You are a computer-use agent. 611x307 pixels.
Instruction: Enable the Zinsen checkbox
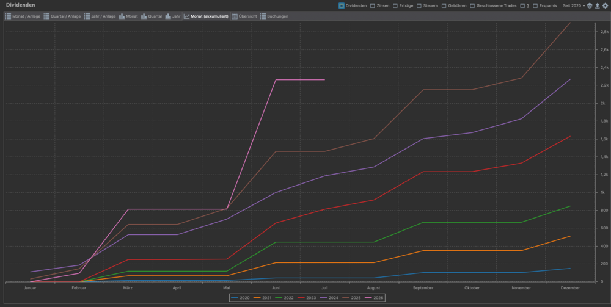pos(380,6)
